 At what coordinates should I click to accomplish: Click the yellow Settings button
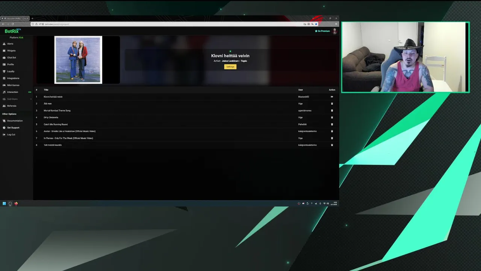click(230, 67)
